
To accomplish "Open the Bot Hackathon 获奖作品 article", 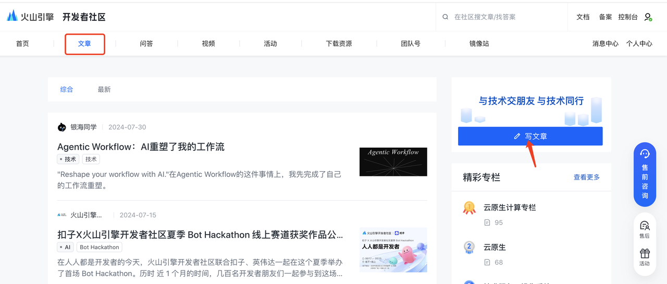I will pyautogui.click(x=200, y=235).
